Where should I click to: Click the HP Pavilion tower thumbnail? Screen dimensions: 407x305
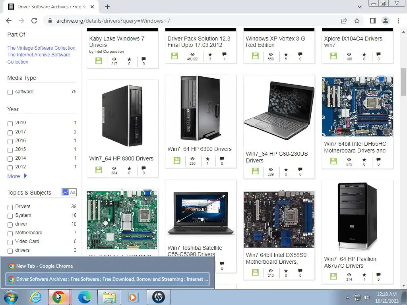[x=357, y=217]
